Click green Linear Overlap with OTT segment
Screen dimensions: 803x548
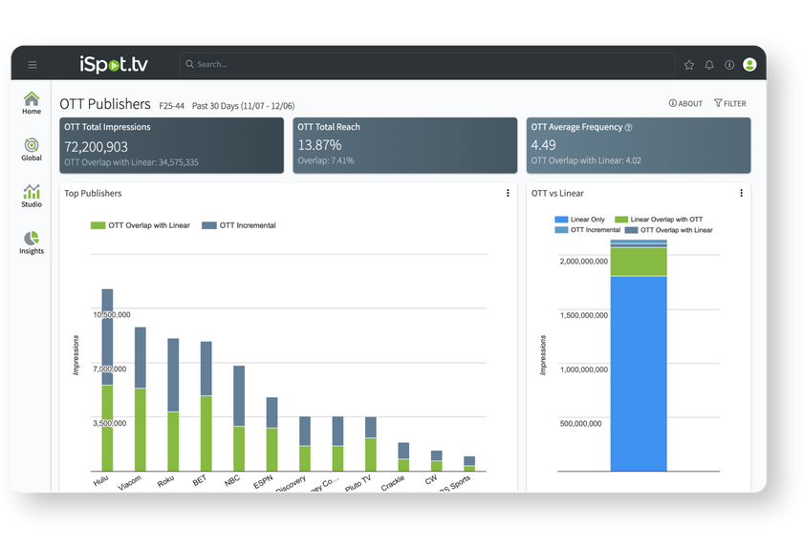coord(639,262)
